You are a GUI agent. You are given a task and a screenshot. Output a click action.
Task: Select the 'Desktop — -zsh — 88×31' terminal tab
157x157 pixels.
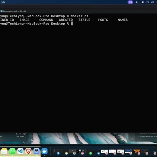click(13, 11)
